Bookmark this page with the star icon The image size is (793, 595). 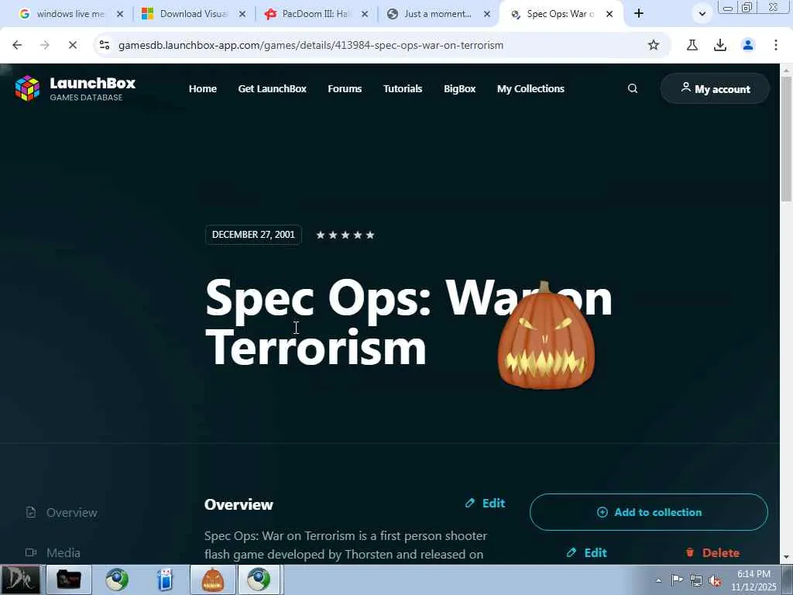point(654,45)
